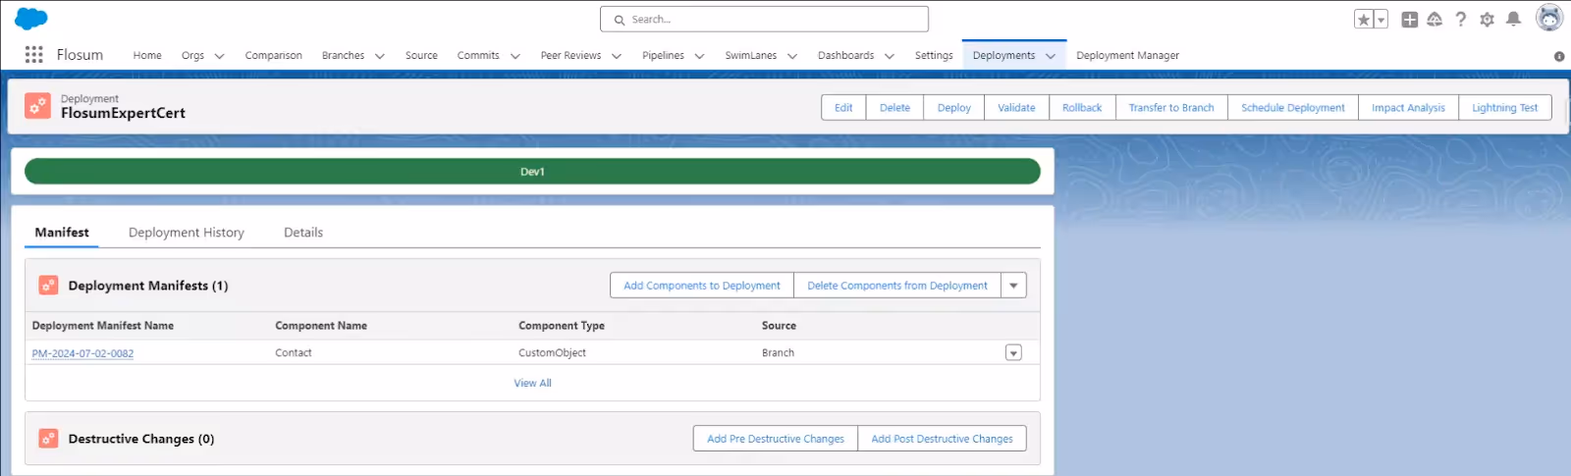Click the Rollback button
This screenshot has width=1571, height=476.
[x=1082, y=108]
